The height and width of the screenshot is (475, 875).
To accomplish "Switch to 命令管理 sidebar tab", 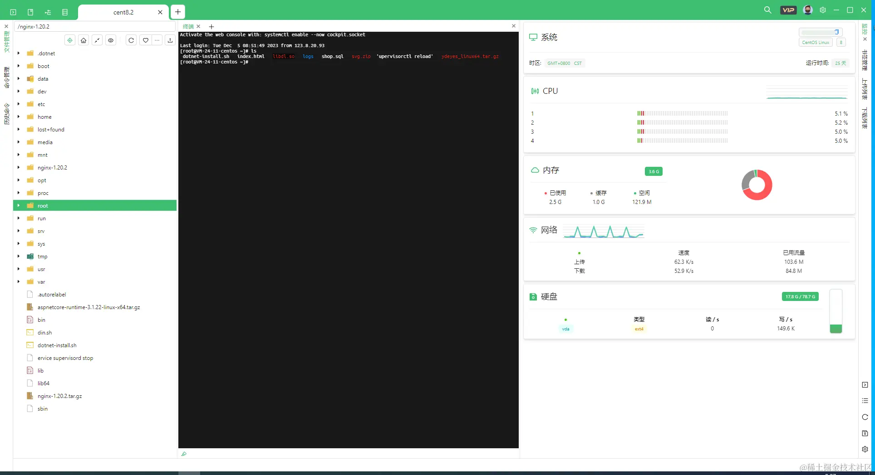I will (x=6, y=78).
